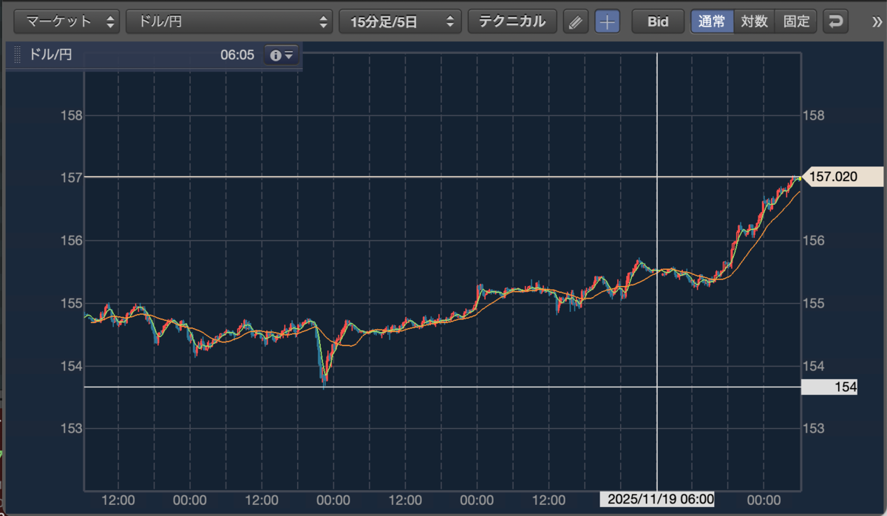Click the Bid price type button

point(658,21)
